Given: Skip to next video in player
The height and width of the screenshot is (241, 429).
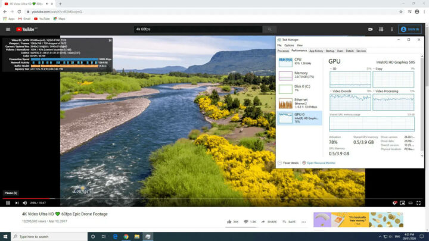Looking at the screenshot, I should pos(17,203).
